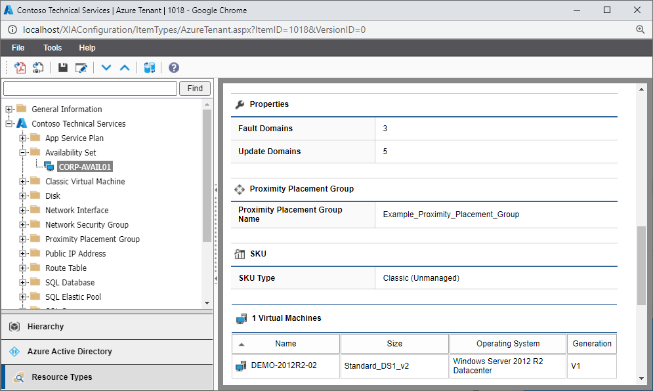Collapse the Availability Set node
The height and width of the screenshot is (391, 653).
22,152
